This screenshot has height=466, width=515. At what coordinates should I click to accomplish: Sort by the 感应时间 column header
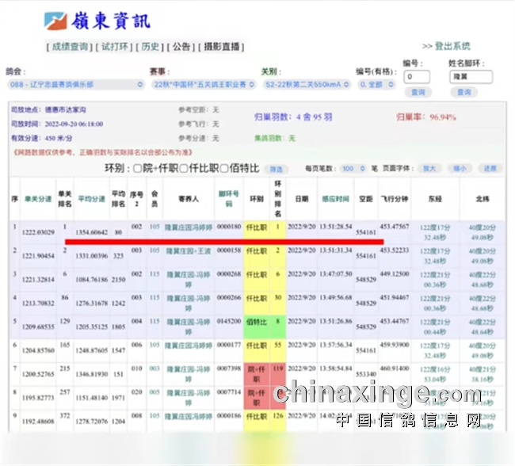tap(336, 199)
